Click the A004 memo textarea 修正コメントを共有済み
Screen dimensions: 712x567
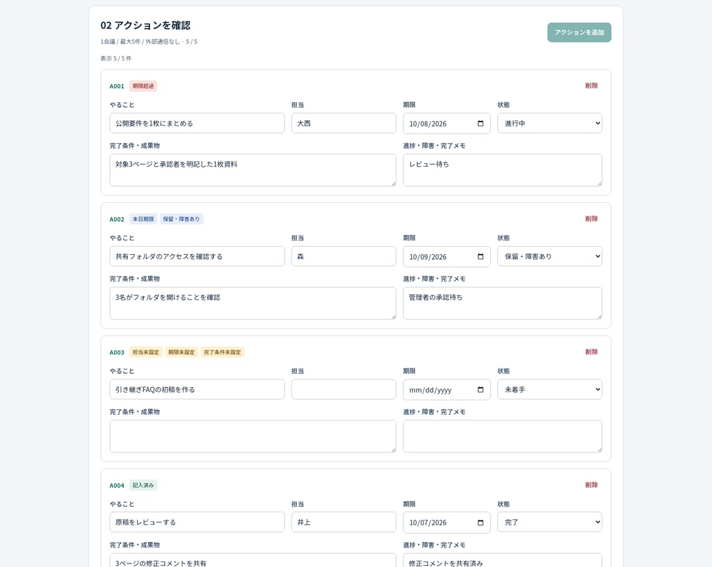pos(503,561)
